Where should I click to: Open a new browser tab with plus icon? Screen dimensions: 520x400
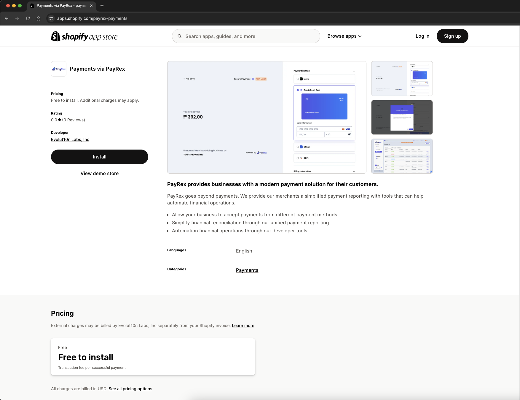102,6
